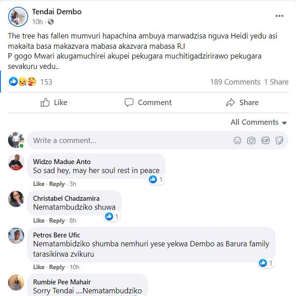The image size is (296, 296).
Task: Open the post options three-dot menu
Action: (x=279, y=16)
